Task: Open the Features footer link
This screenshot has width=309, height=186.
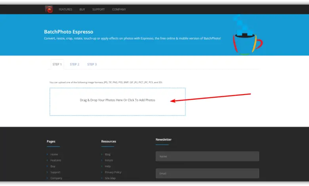Action: (x=55, y=160)
